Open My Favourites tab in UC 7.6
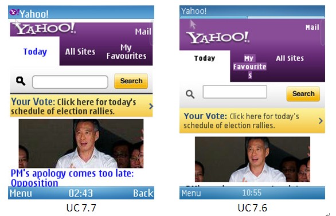This screenshot has height=216, width=336. coord(250,66)
